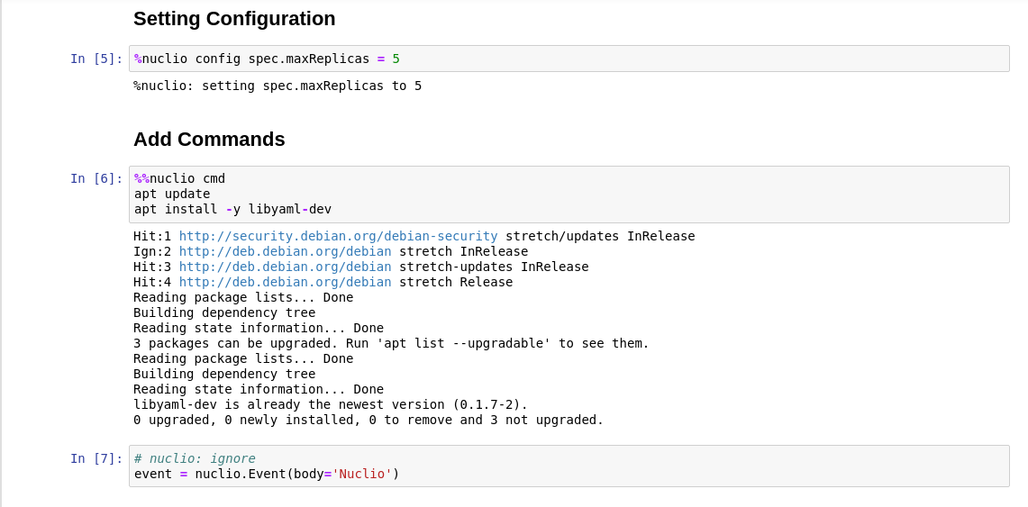This screenshot has width=1028, height=507.
Task: Open deb.debian.org link on Hit:4 line
Action: pyautogui.click(x=286, y=283)
